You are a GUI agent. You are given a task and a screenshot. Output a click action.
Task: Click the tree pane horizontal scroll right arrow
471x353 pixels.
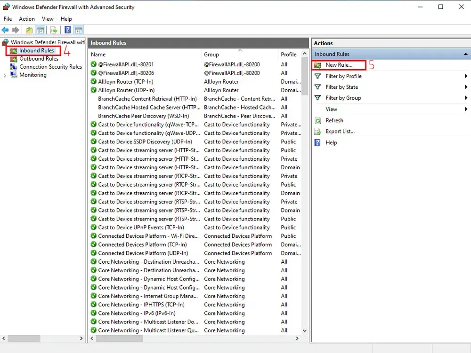[81, 338]
